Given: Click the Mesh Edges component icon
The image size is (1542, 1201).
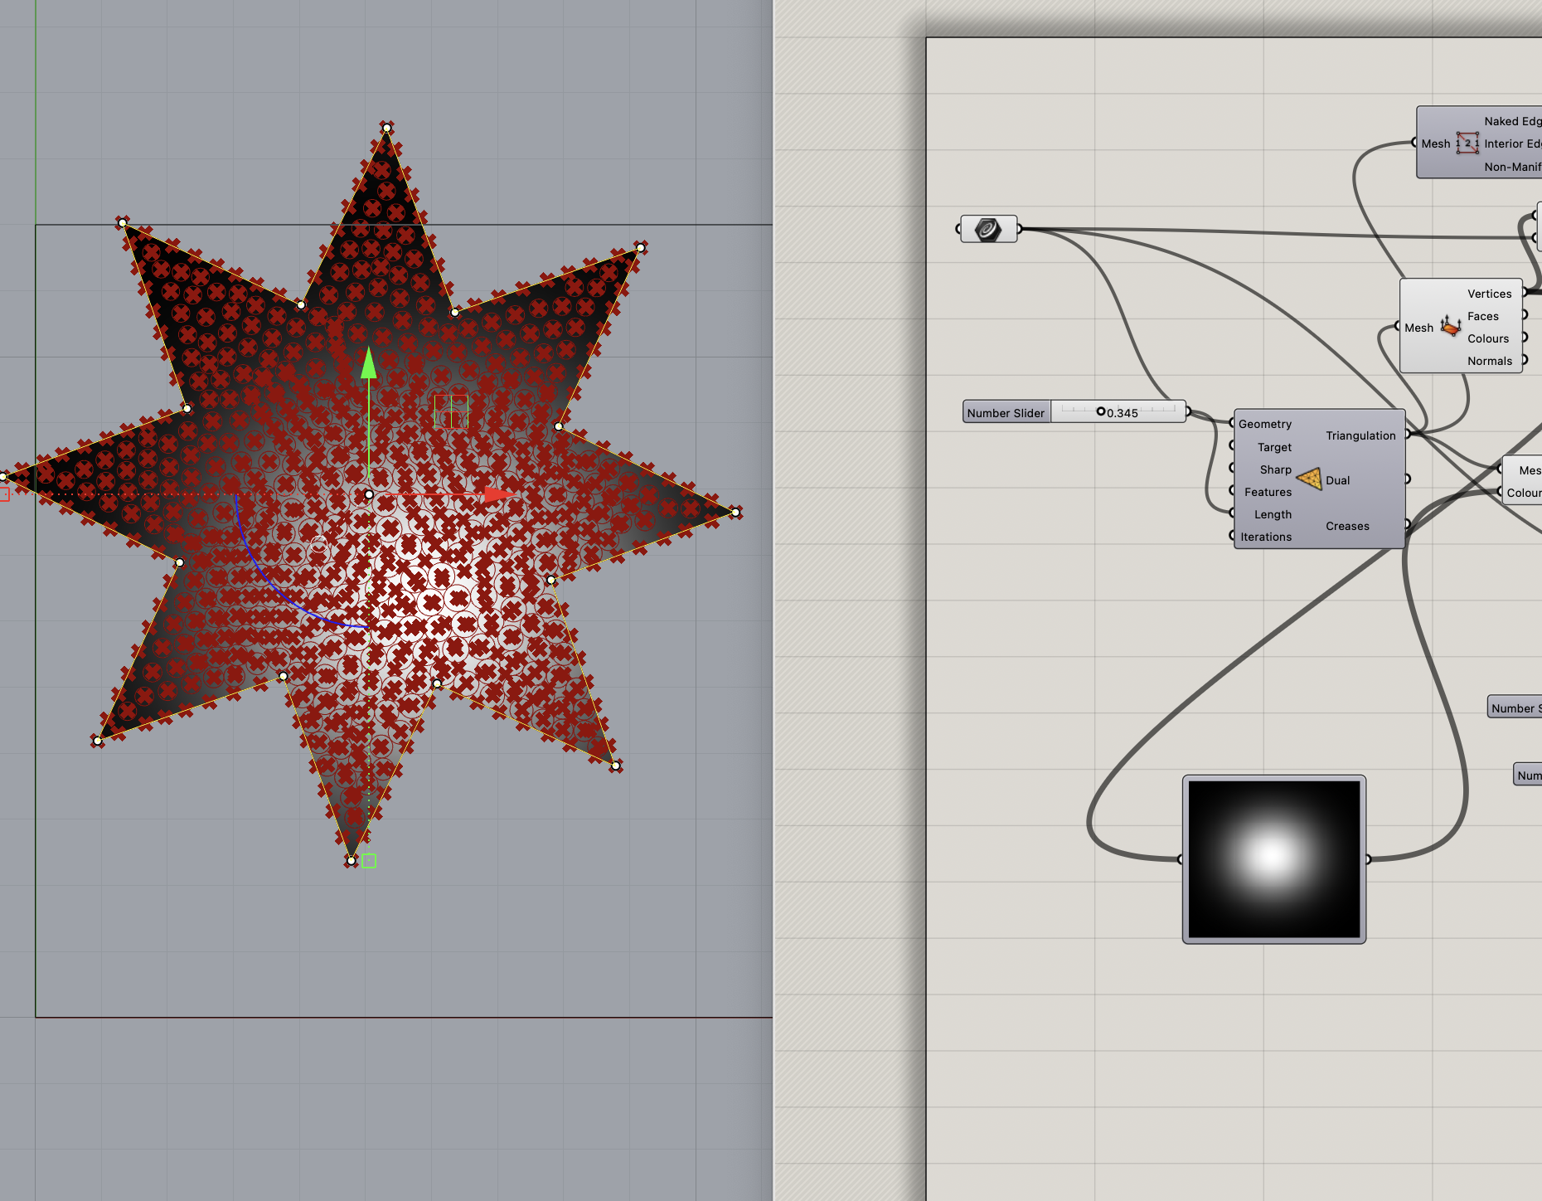Looking at the screenshot, I should pos(1467,143).
